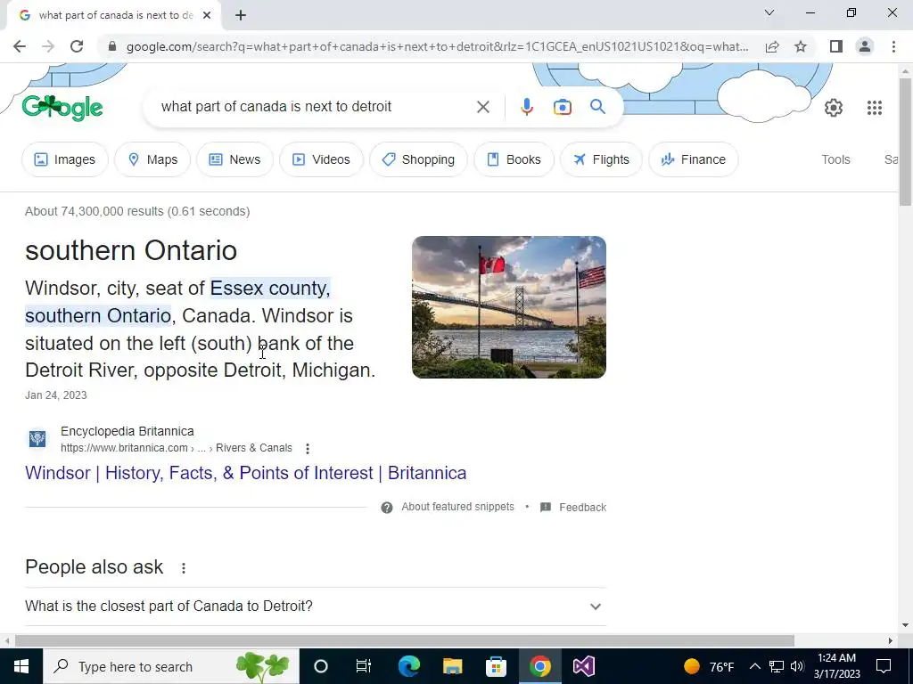Search by image with the camera icon

(562, 107)
